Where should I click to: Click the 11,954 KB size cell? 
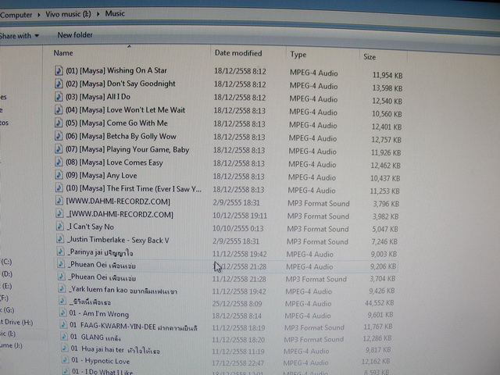387,76
